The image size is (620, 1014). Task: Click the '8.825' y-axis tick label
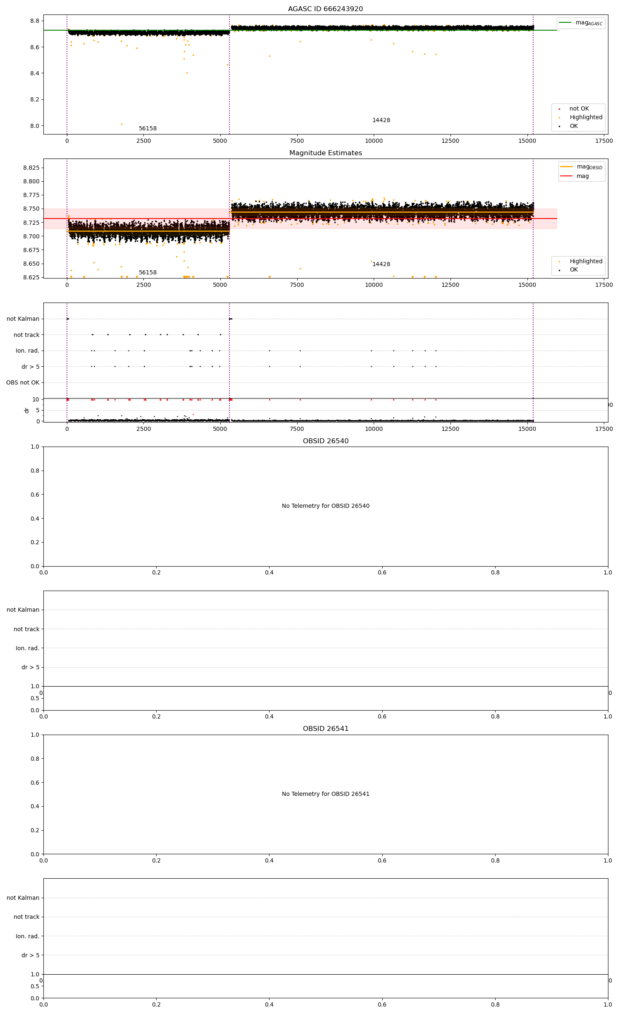pos(31,168)
